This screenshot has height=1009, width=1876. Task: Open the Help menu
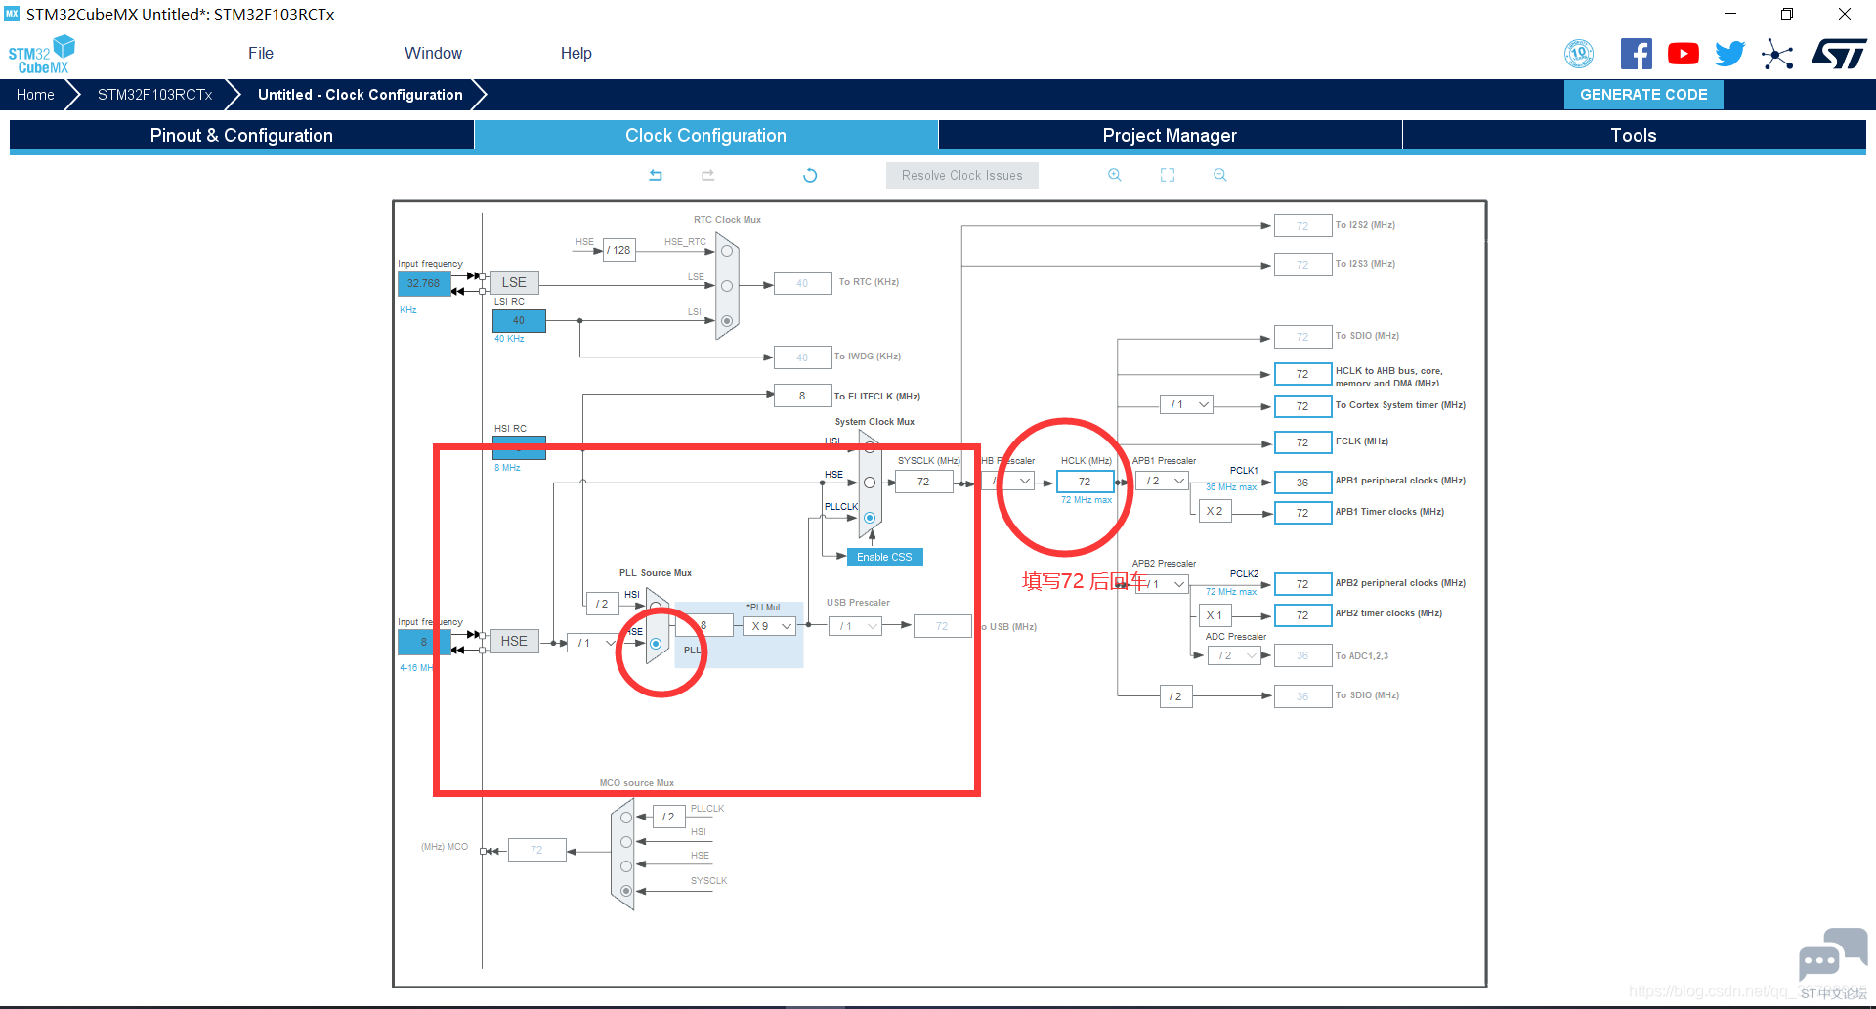(x=576, y=54)
